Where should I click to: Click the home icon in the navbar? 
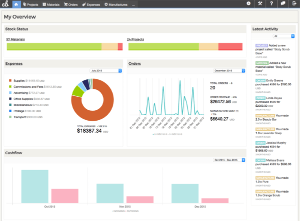coord(16,4)
